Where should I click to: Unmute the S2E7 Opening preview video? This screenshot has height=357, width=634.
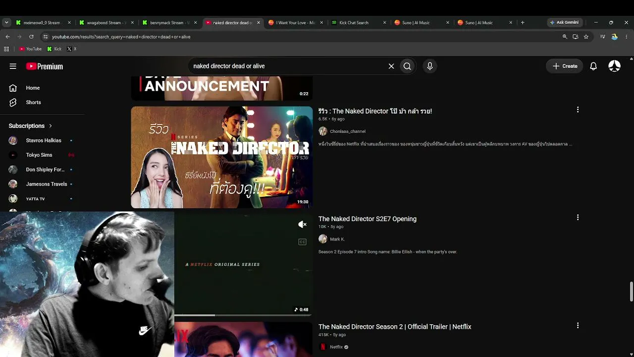click(x=302, y=225)
